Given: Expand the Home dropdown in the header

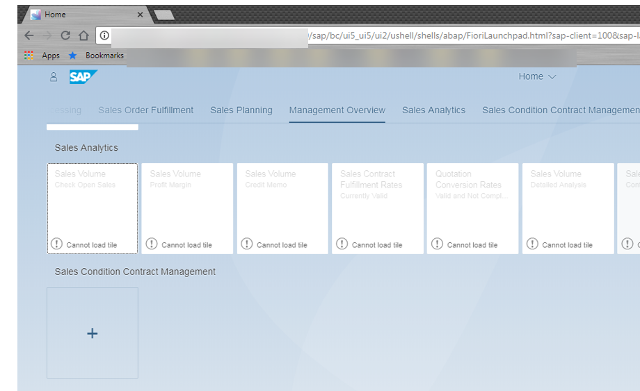Looking at the screenshot, I should pyautogui.click(x=537, y=76).
